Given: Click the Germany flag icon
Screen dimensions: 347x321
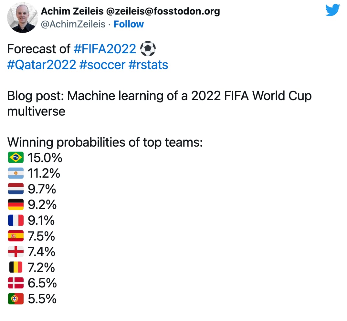Looking at the screenshot, I should [x=16, y=204].
